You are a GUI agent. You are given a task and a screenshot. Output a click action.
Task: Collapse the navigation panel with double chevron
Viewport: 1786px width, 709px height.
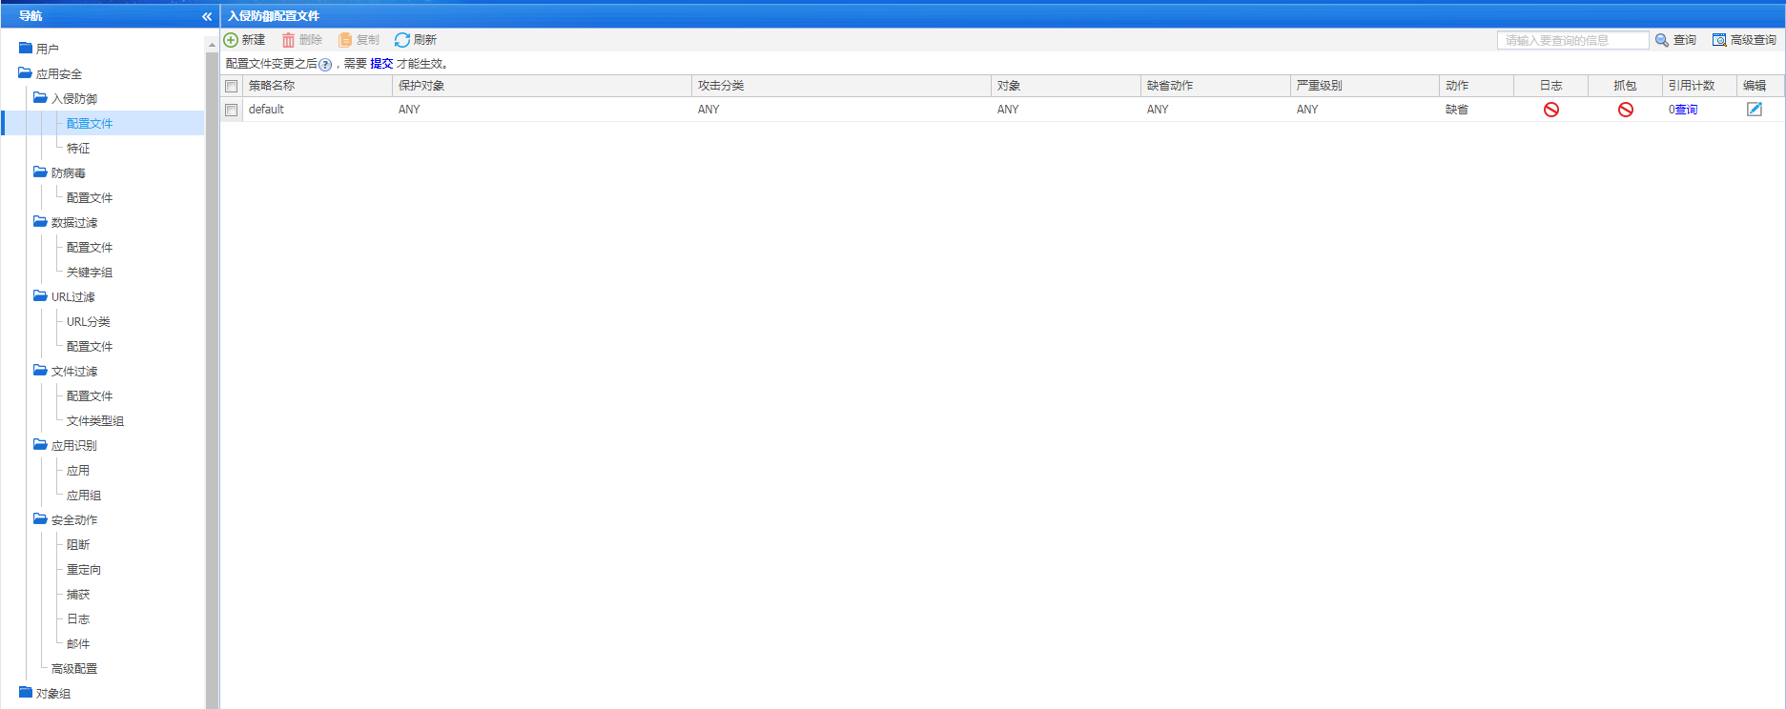207,16
